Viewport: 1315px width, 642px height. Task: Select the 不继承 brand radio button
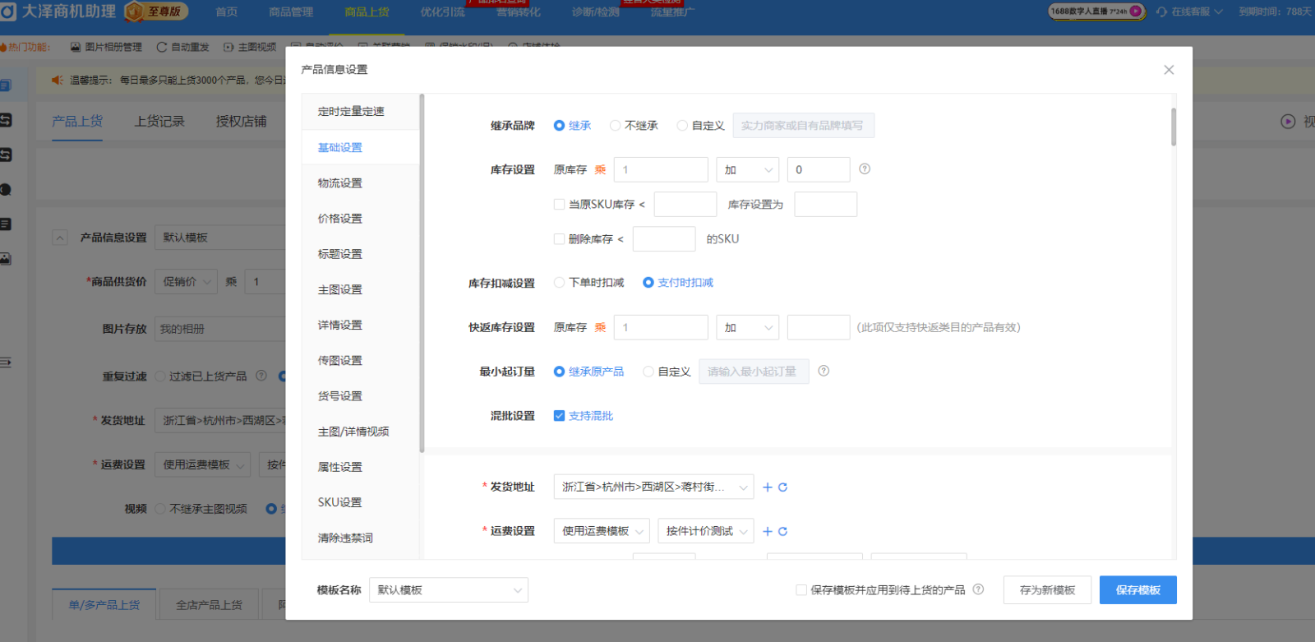615,126
